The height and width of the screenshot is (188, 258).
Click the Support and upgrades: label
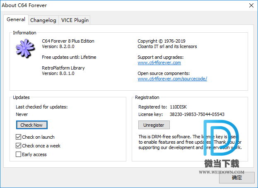160,57
